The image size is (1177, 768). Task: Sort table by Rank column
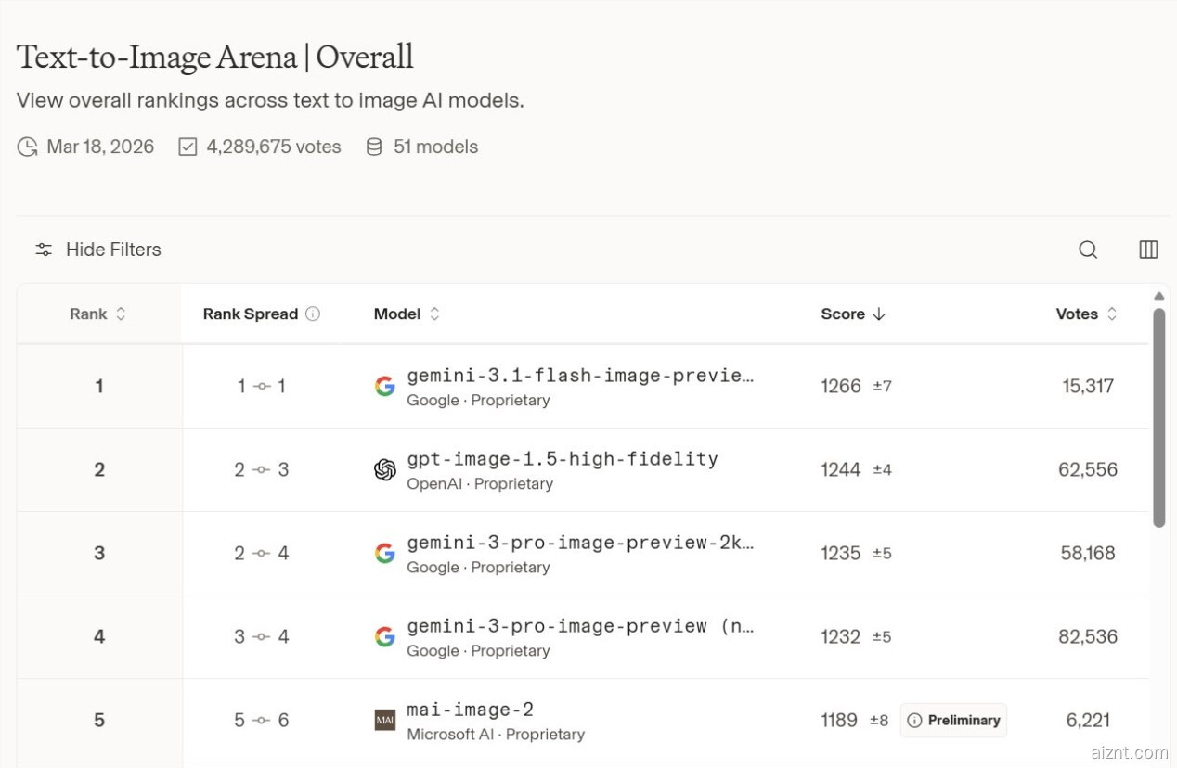click(97, 314)
